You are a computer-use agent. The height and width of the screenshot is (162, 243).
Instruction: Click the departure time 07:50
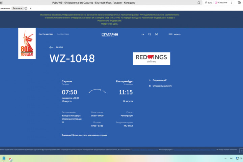[70, 92]
